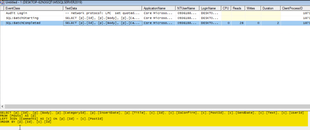Click NTUserName cell in SQL:BatchStarting row
The image size is (310, 130).
click(188, 18)
